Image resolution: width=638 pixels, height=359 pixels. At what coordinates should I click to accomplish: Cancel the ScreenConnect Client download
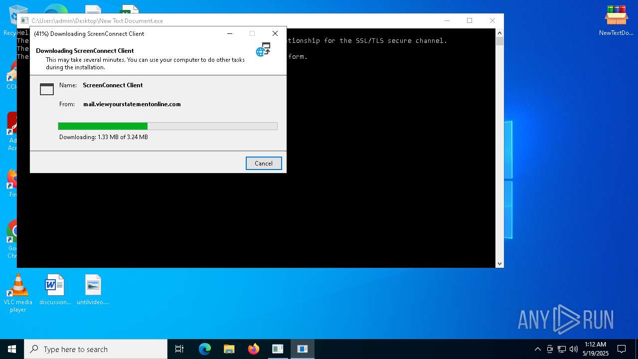pos(264,164)
